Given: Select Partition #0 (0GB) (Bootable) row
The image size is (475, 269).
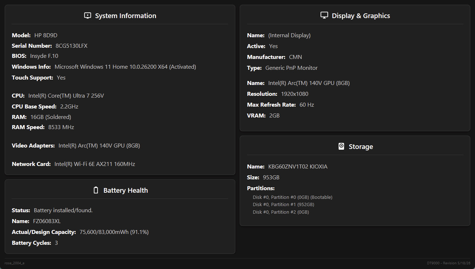Looking at the screenshot, I should 293,197.
